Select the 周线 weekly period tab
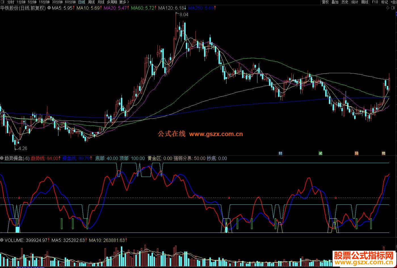This screenshot has height=268, width=397. [x=91, y=2]
